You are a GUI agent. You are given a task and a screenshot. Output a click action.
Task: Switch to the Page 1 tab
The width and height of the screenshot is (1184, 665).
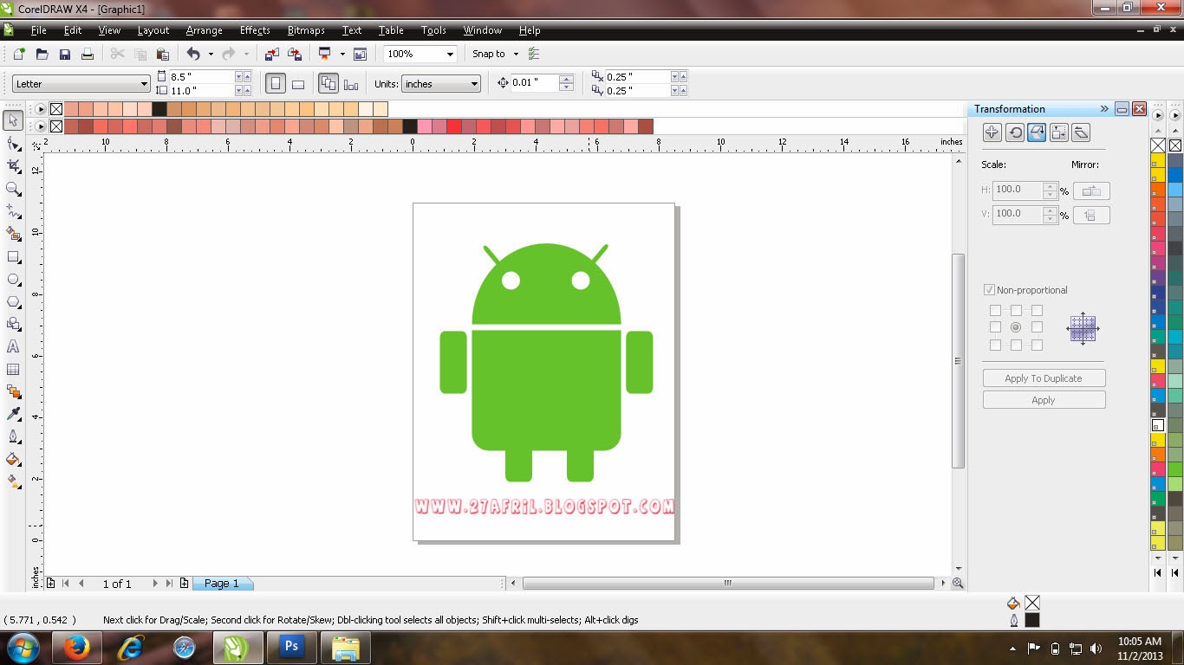pyautogui.click(x=223, y=583)
